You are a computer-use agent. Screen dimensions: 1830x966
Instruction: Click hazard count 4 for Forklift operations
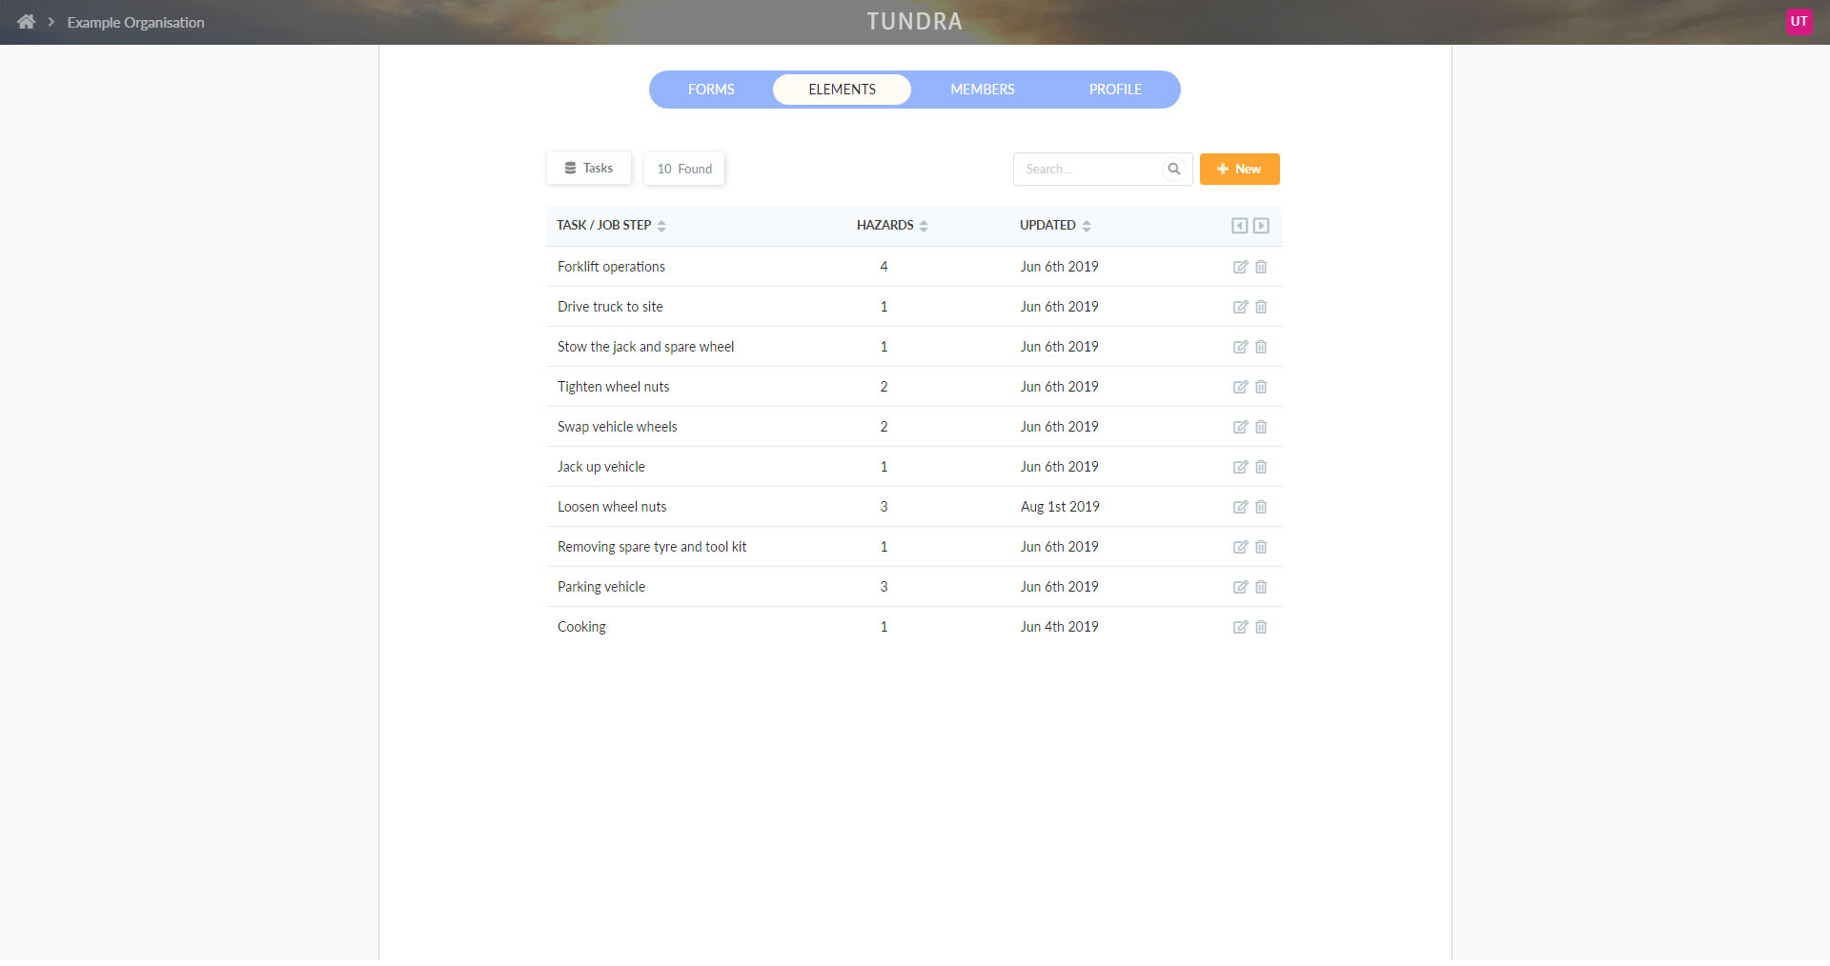pyautogui.click(x=884, y=267)
